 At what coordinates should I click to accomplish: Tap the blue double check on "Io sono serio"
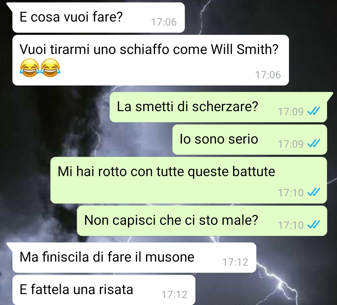coord(314,144)
